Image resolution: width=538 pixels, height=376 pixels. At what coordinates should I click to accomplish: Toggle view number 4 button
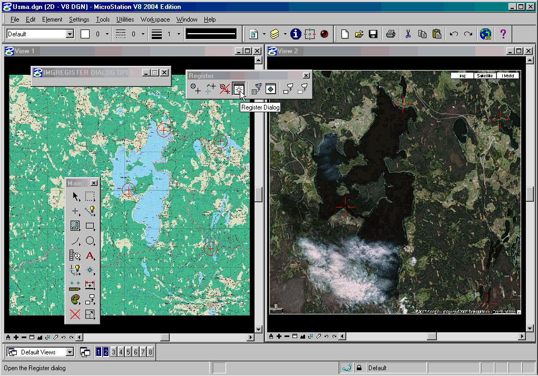(x=121, y=352)
